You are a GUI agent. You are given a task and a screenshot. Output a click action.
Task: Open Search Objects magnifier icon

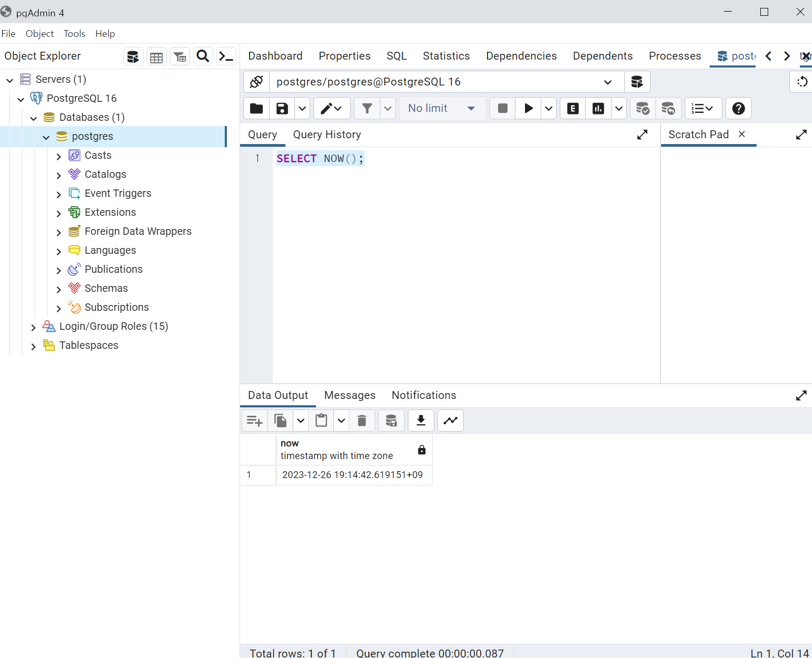(x=203, y=56)
